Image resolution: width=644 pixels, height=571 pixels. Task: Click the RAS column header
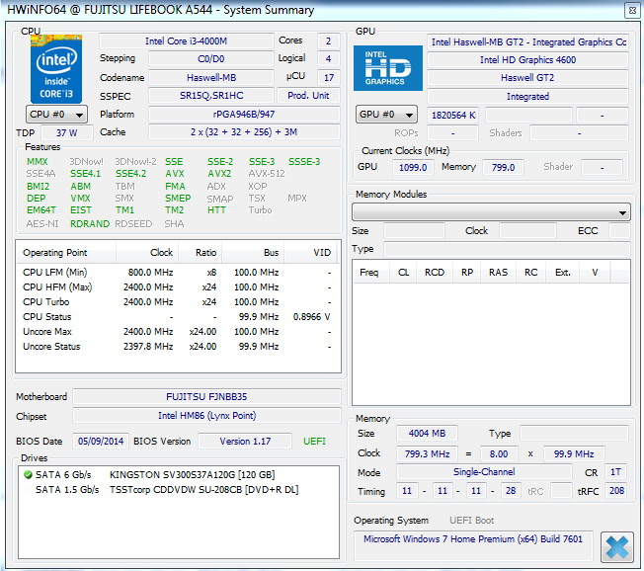pos(498,273)
